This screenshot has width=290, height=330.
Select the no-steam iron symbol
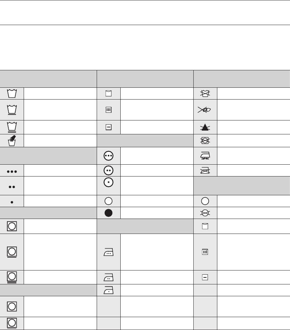tap(206, 157)
